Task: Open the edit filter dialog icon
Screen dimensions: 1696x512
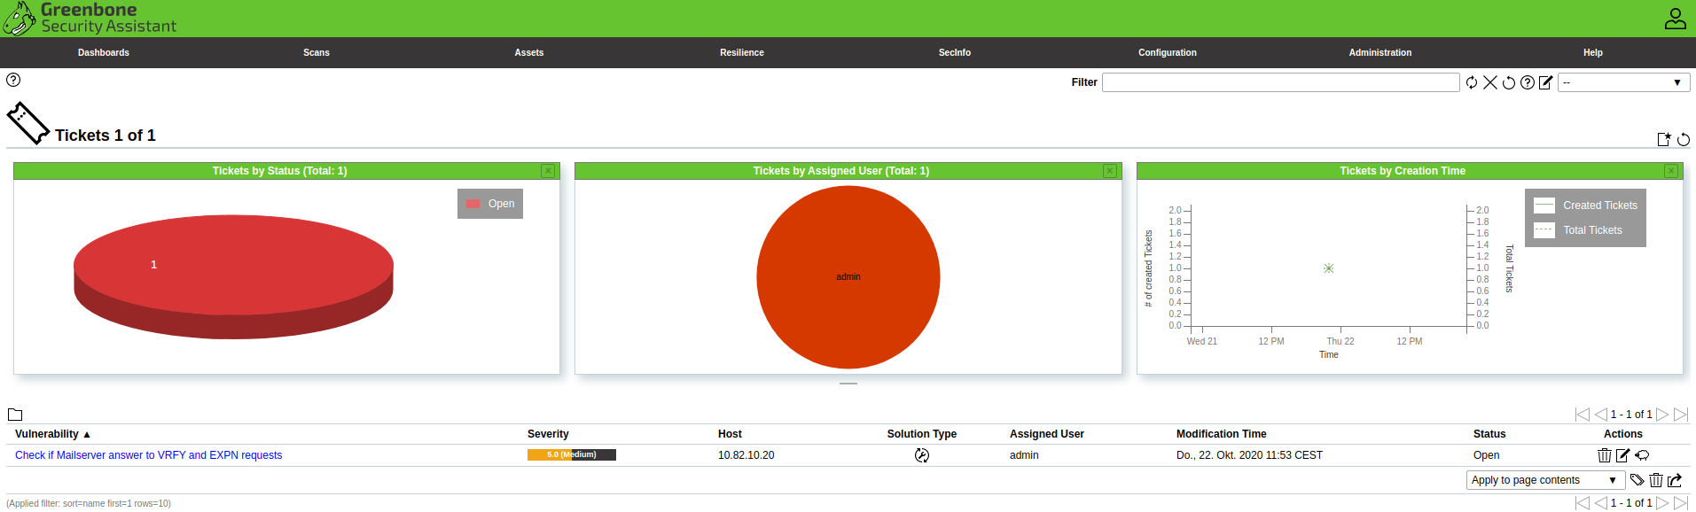Action: (x=1545, y=82)
